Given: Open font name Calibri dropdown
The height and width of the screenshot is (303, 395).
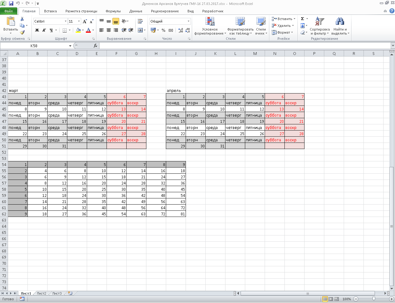Looking at the screenshot, I should tap(65, 21).
